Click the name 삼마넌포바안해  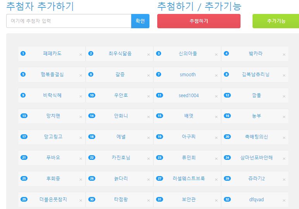pyautogui.click(x=256, y=158)
